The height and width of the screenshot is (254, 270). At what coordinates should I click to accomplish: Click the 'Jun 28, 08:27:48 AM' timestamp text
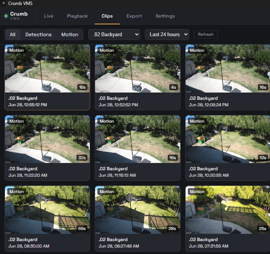coord(119,246)
